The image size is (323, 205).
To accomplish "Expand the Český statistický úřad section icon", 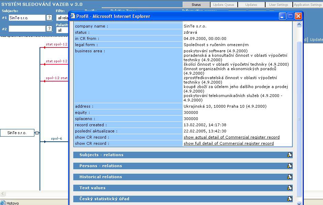I will coord(290,199).
